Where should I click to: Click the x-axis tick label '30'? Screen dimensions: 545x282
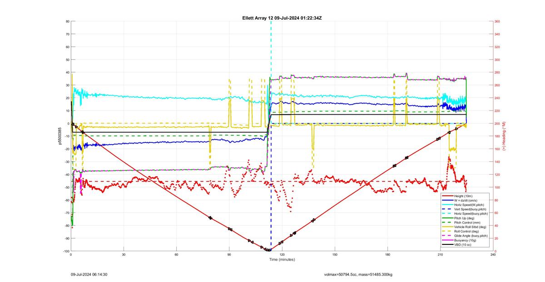[124, 254]
